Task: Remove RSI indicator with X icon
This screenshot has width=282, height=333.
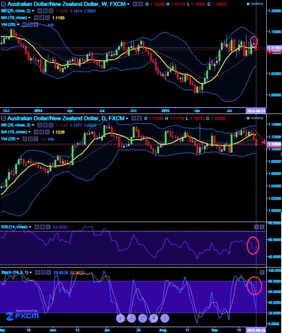Action: click(x=48, y=227)
